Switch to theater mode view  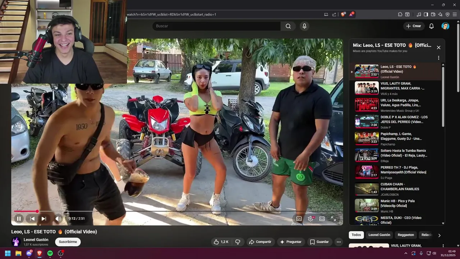tap(322, 219)
